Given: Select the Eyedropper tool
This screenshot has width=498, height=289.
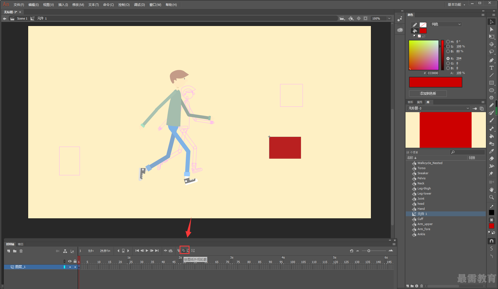Looking at the screenshot, I should tap(492, 151).
